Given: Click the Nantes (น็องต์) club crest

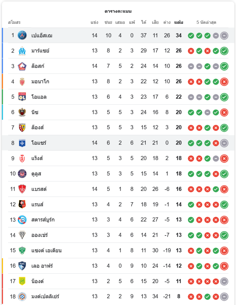Looking at the screenshot, I should tap(22, 281).
